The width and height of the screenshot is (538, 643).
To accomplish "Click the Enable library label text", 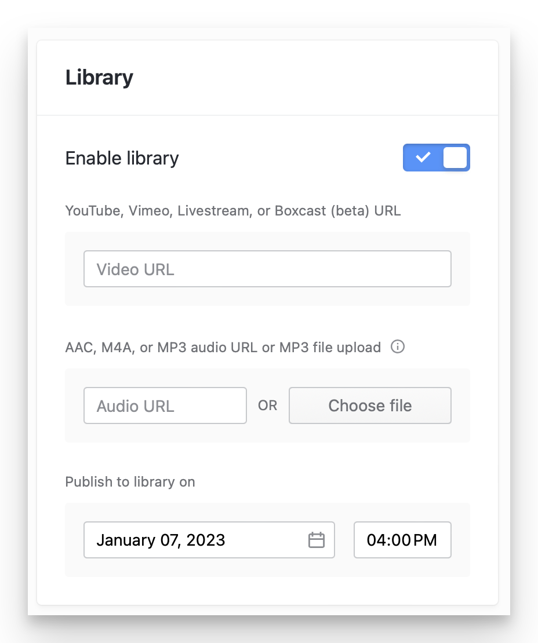I will [122, 158].
